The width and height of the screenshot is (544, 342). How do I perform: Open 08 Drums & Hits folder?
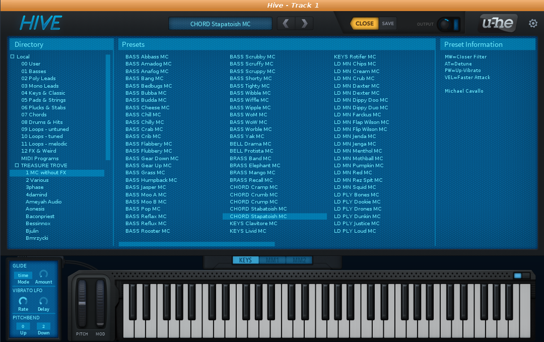42,122
